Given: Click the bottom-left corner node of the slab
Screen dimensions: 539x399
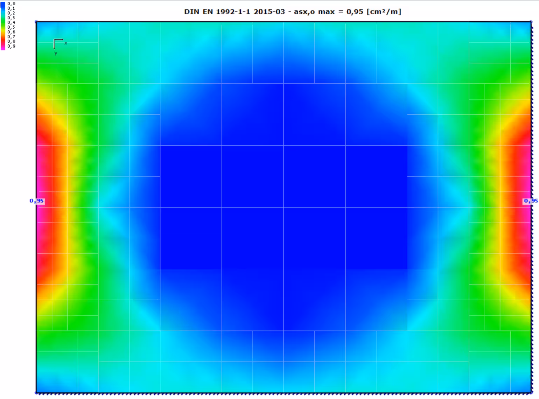Looking at the screenshot, I should point(36,393).
